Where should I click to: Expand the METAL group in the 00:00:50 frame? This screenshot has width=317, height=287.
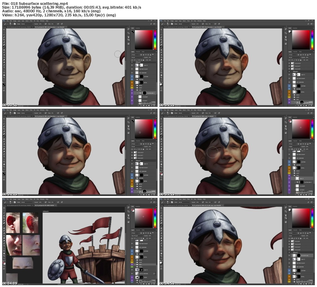pos(136,85)
